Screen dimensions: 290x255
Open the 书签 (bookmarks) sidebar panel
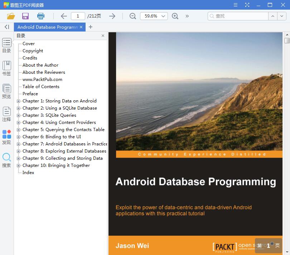pyautogui.click(x=7, y=68)
